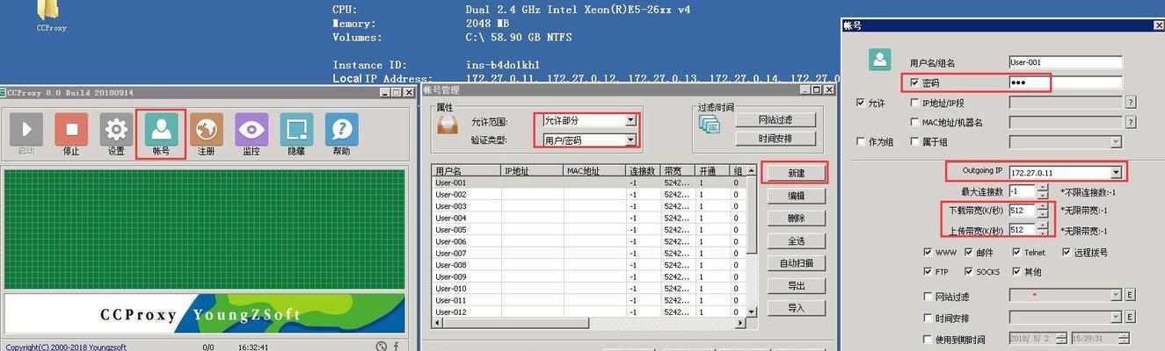1165x351 pixels.
Task: Open the 监控 (Monitor) eye icon
Action: tap(251, 130)
